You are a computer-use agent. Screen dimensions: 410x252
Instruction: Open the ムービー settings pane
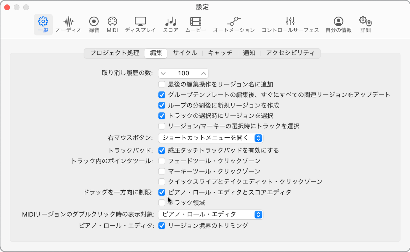(195, 24)
